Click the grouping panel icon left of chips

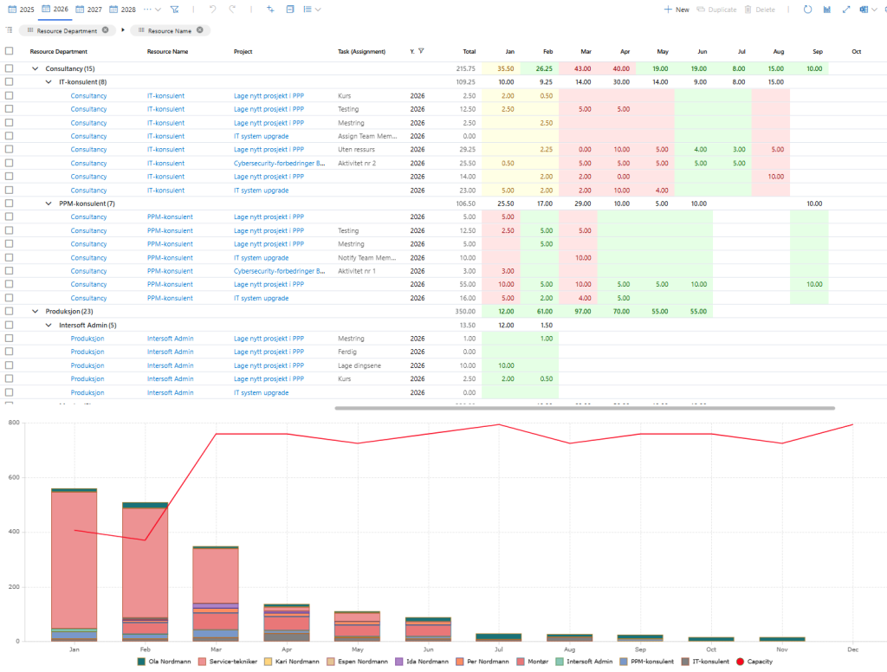tap(9, 30)
